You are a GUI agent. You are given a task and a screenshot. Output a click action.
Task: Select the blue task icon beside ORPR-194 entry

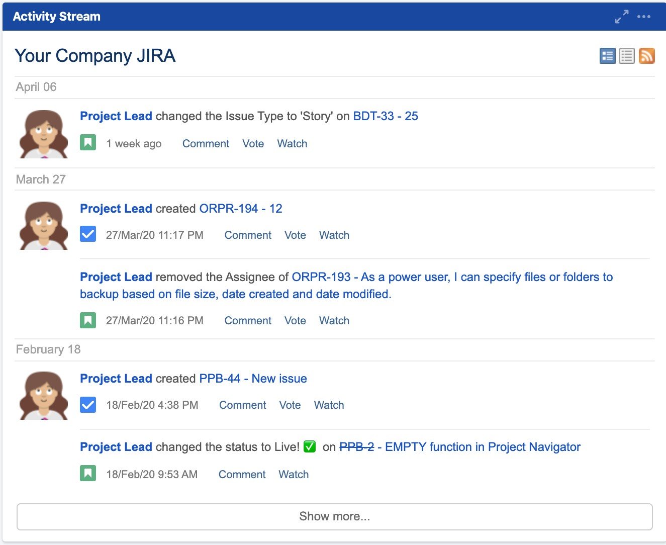point(87,234)
